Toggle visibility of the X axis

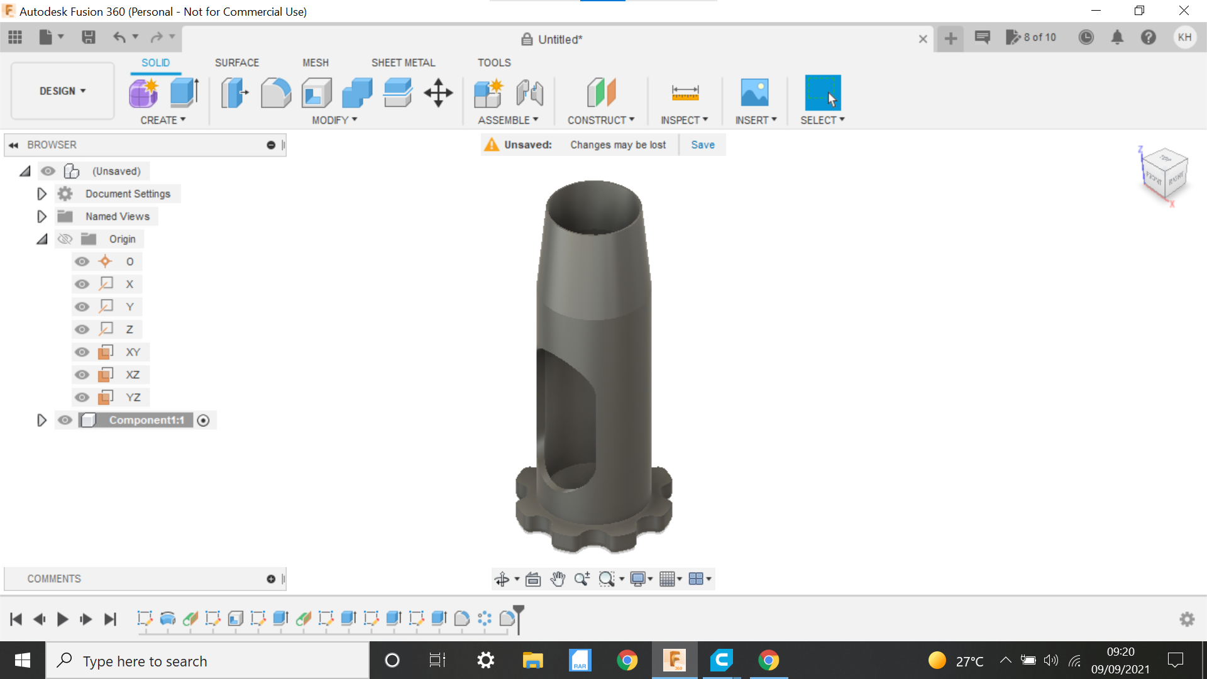pyautogui.click(x=82, y=284)
